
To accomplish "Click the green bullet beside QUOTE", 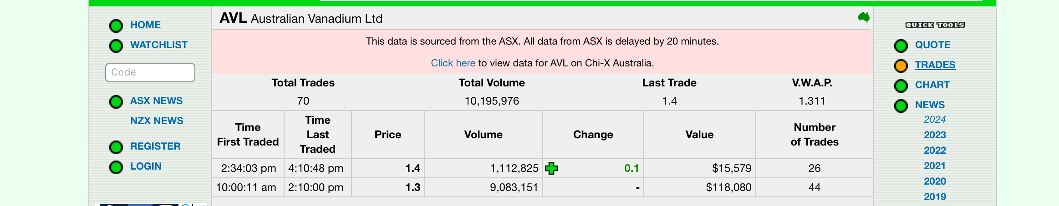I will coord(901,45).
